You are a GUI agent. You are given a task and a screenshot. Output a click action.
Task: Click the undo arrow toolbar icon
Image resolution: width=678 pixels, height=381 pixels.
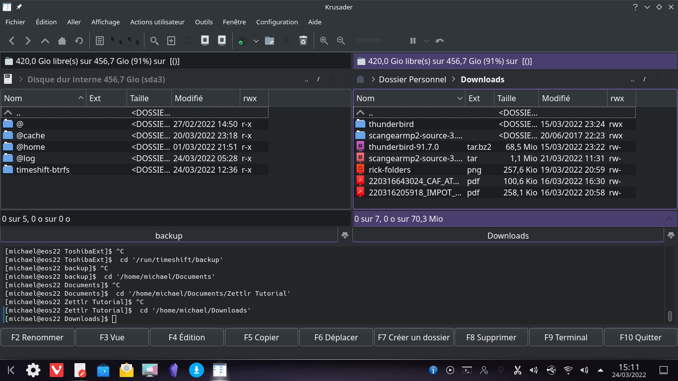pyautogui.click(x=440, y=41)
